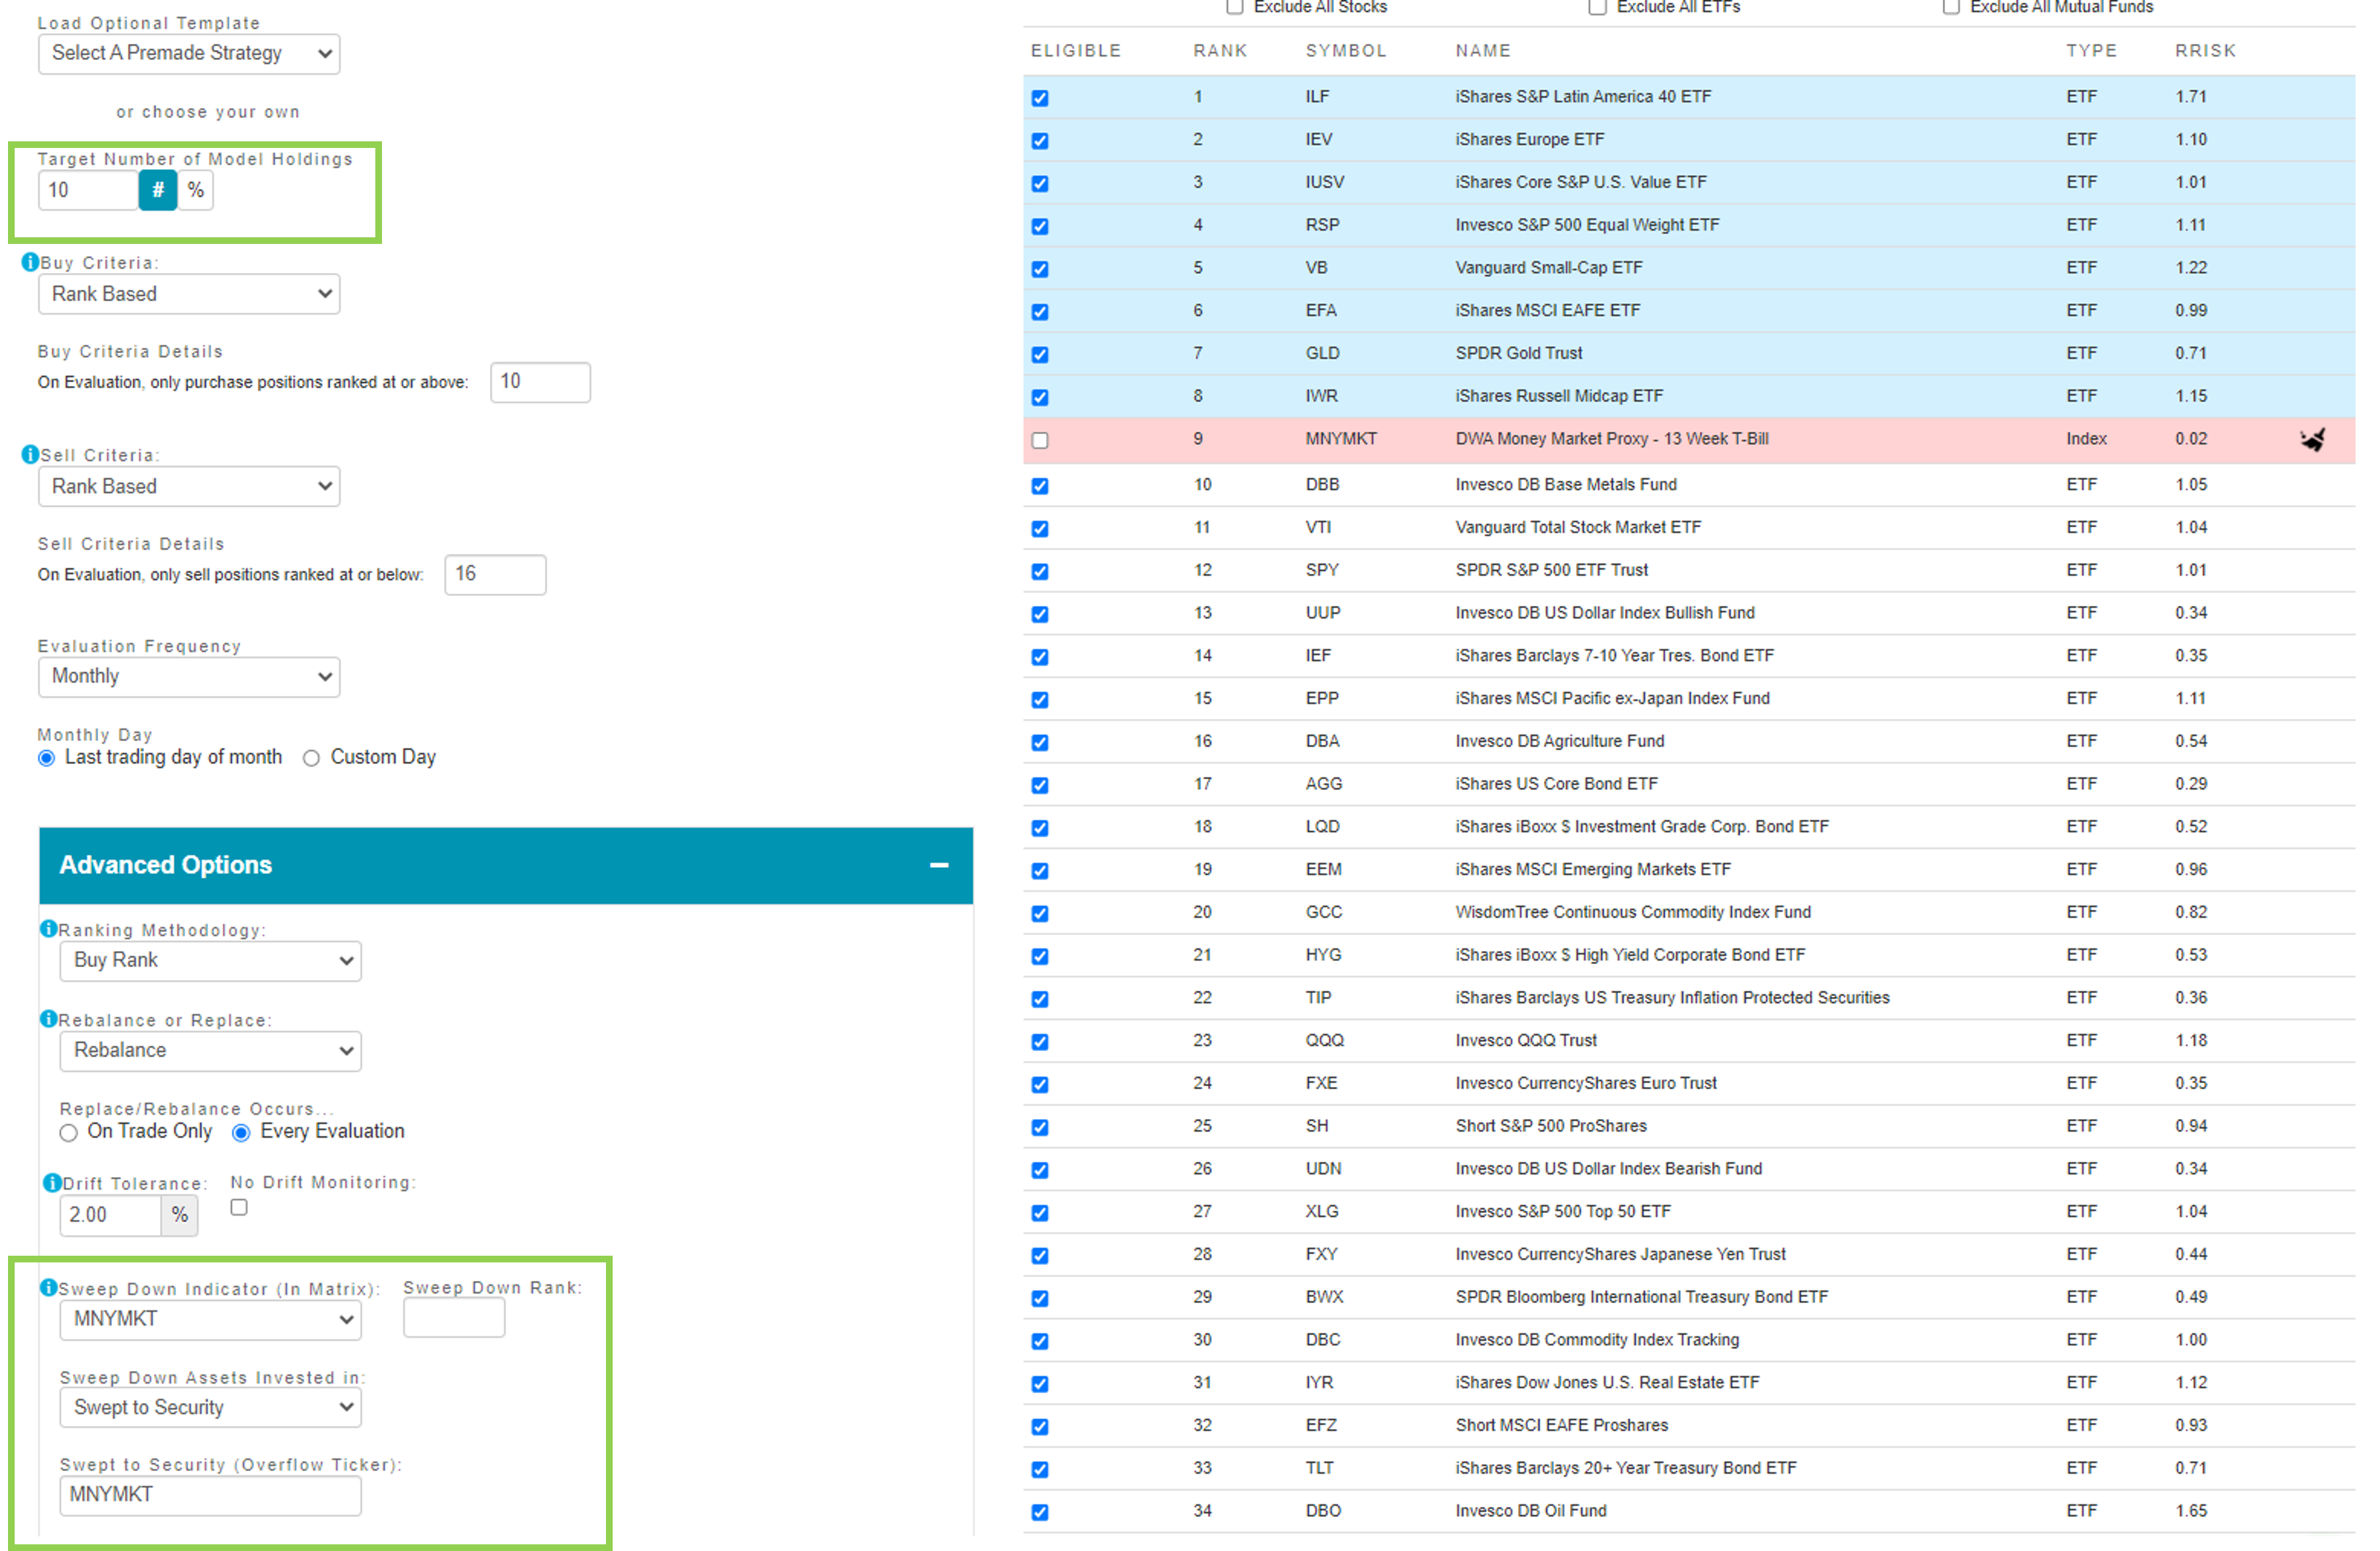Click Invesco DB Oil Fund name
Screen dimensions: 2380x1551
pos(1531,1512)
